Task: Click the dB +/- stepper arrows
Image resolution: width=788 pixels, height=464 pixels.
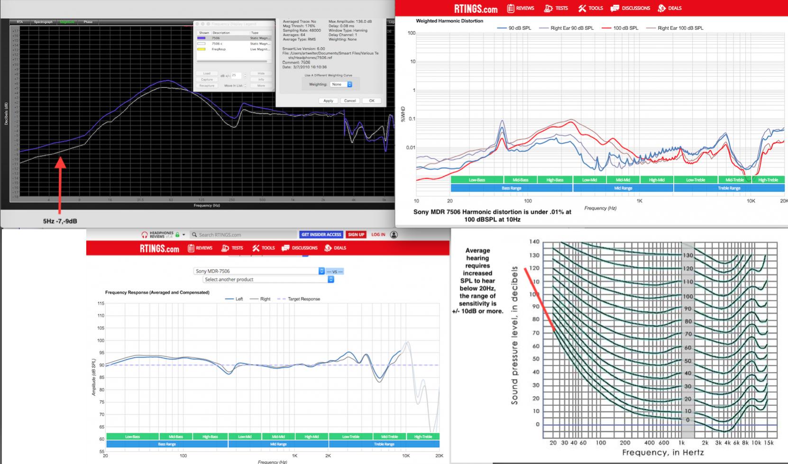Action: pos(245,75)
